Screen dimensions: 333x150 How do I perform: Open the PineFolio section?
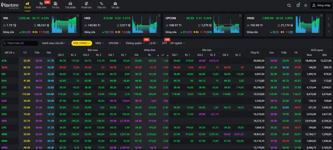(86, 5)
